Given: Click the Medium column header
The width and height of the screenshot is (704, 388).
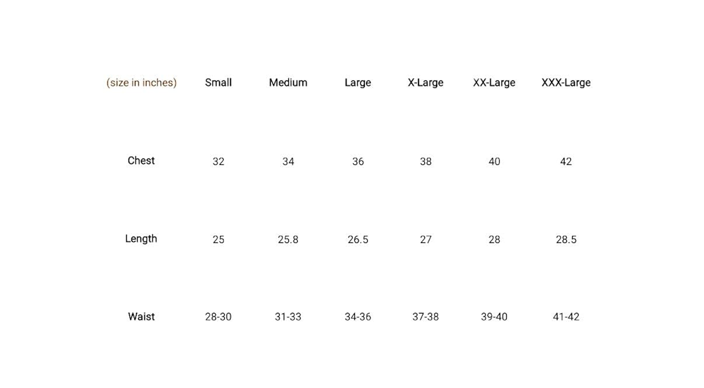Looking at the screenshot, I should [x=288, y=83].
